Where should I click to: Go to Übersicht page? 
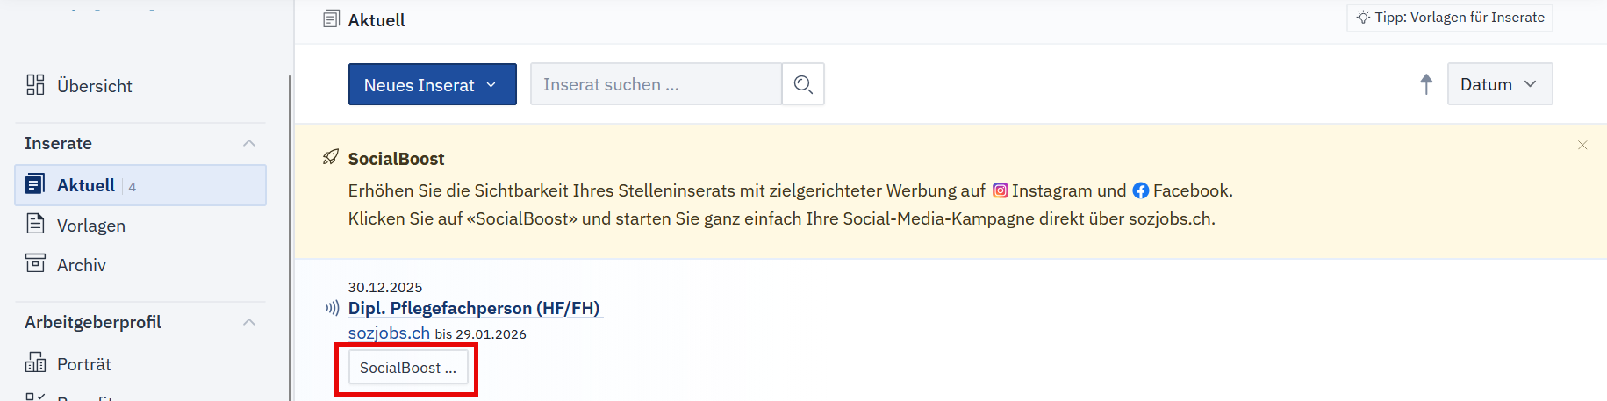pyautogui.click(x=95, y=86)
